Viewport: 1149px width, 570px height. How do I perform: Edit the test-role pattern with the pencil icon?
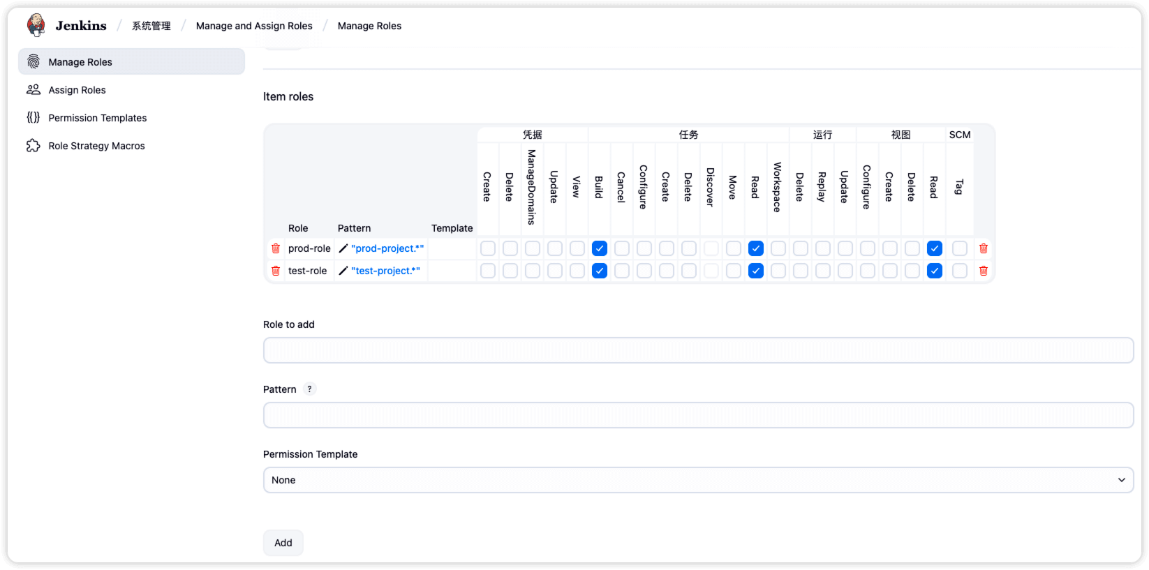(343, 271)
